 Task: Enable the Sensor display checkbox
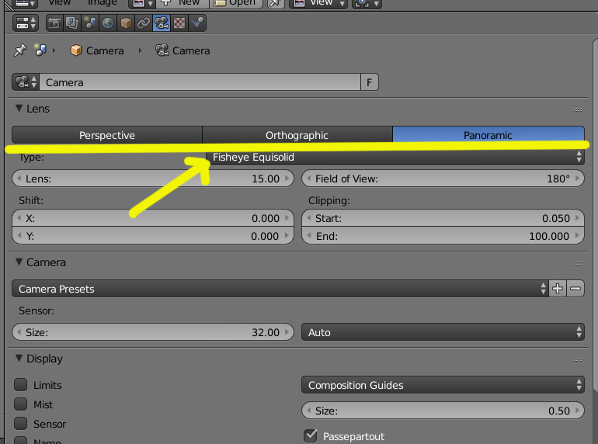point(21,423)
